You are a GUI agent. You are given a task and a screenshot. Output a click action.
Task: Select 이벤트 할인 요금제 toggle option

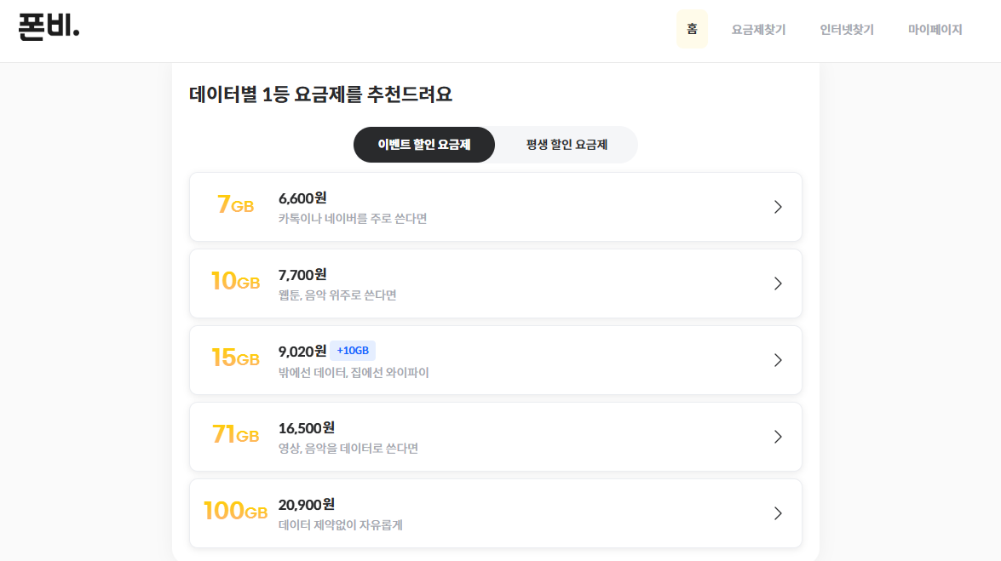coord(424,145)
